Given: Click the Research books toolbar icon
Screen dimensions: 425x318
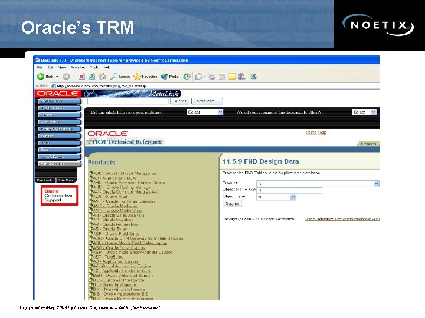Looking at the screenshot, I should tap(242, 77).
